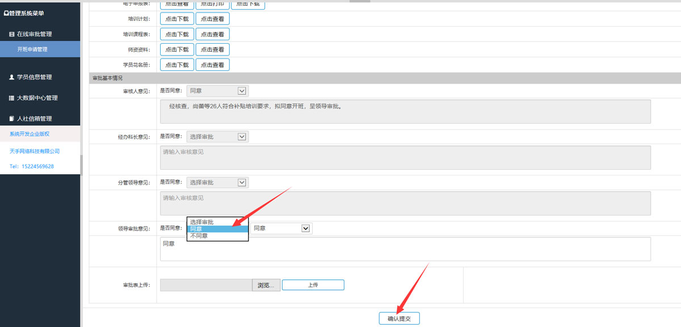The image size is (681, 327).
Task: Click the person icon beside 学员信息管理
Action: point(11,77)
